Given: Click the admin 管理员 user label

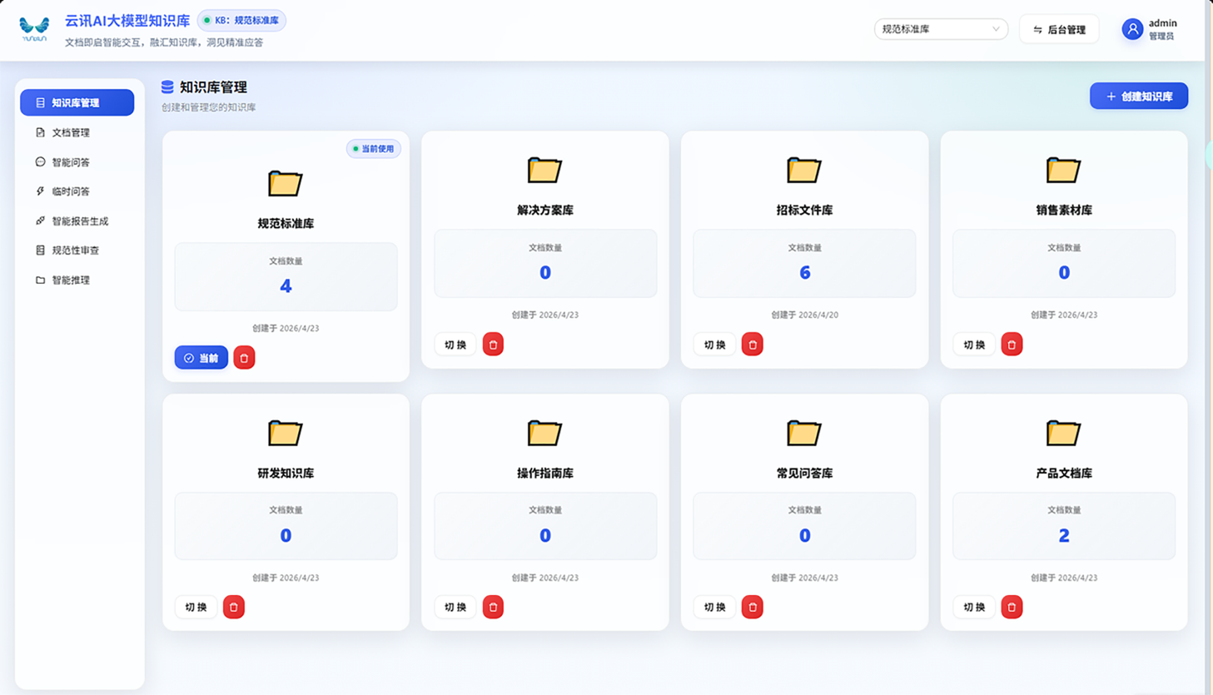Looking at the screenshot, I should pos(1162,29).
